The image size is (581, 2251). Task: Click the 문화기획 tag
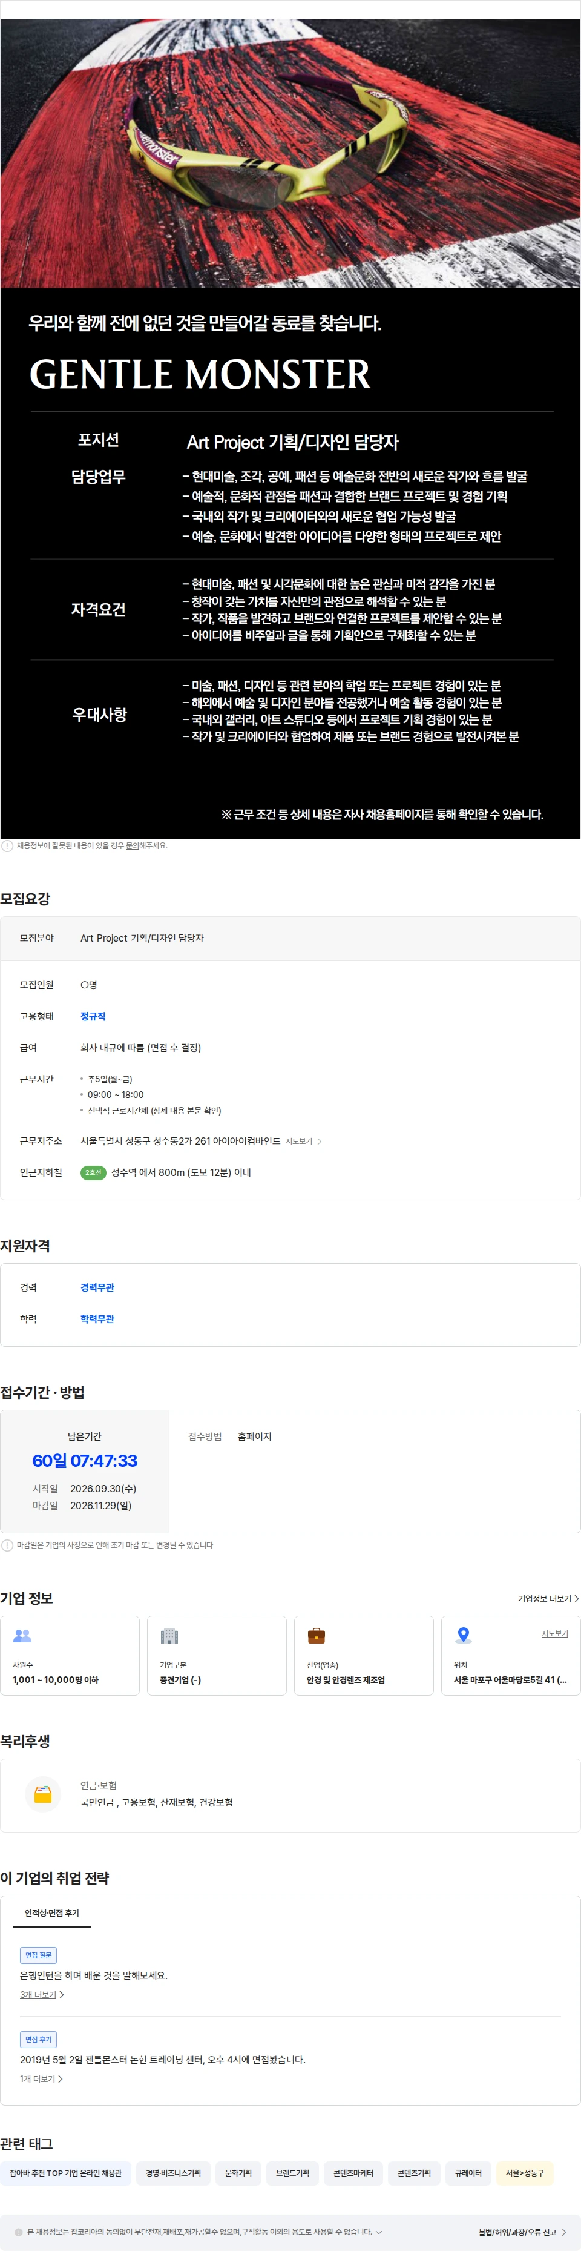238,2173
